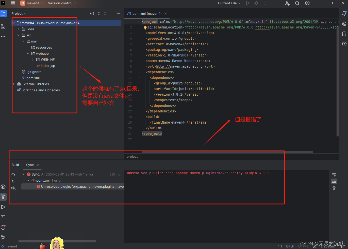Open Search Everywhere magnifier icon
Image resolution: width=348 pixels, height=249 pixels.
(x=297, y=3)
